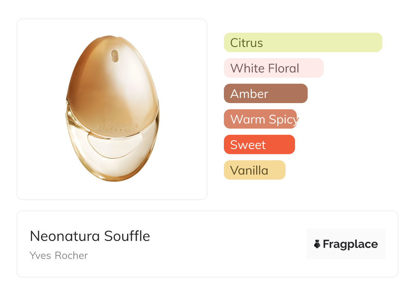415x294 pixels.
Task: Click the Fragplace wordmark text
Action: pyautogui.click(x=350, y=244)
